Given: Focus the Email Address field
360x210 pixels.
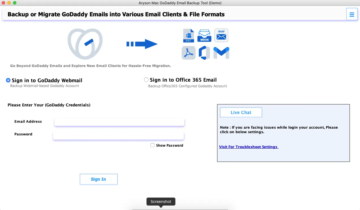Looking at the screenshot, I should 119,122.
